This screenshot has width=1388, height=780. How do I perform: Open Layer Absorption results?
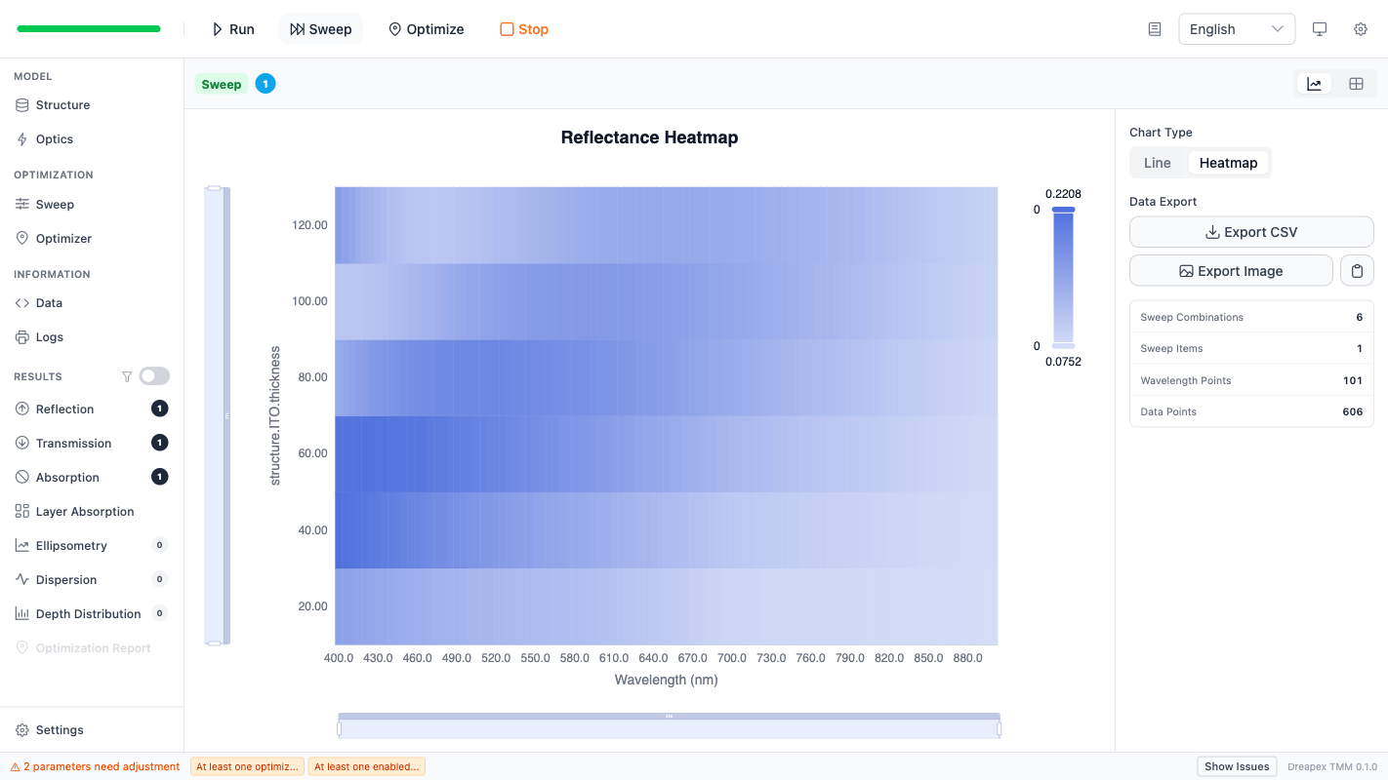[x=86, y=511]
